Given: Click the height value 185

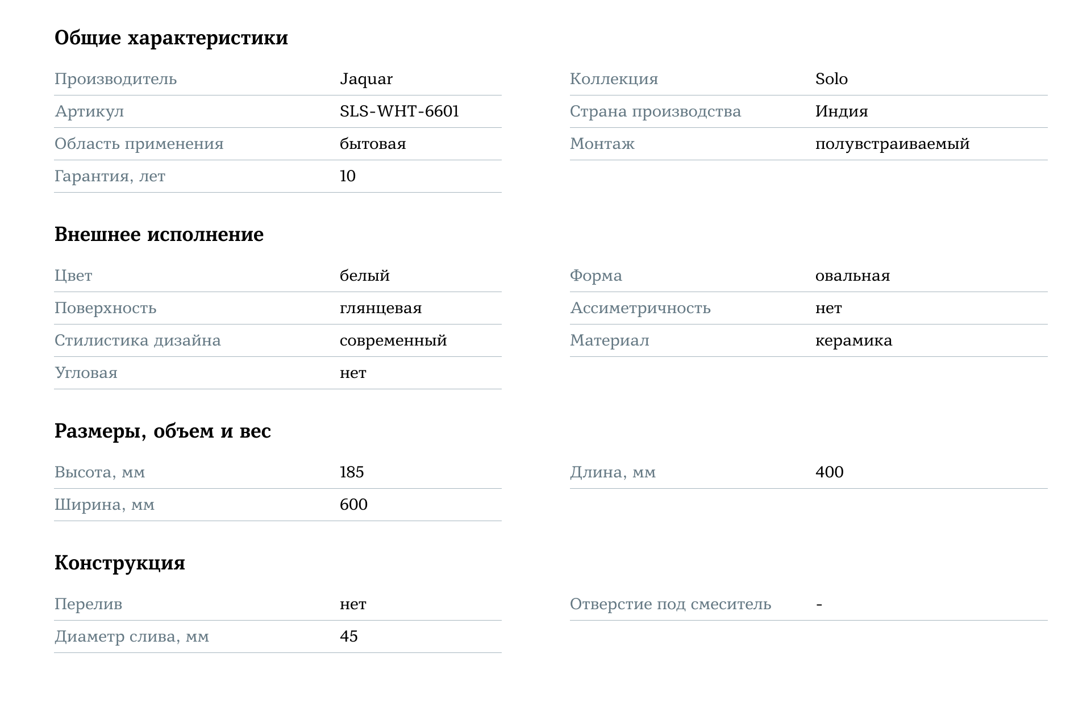Looking at the screenshot, I should click(x=351, y=472).
